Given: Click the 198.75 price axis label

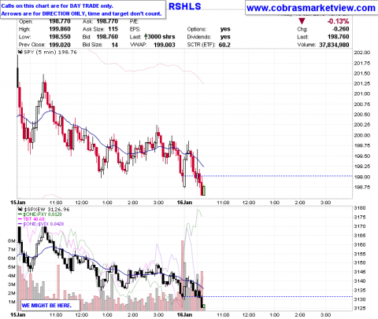Looking at the screenshot, I should point(362,187).
